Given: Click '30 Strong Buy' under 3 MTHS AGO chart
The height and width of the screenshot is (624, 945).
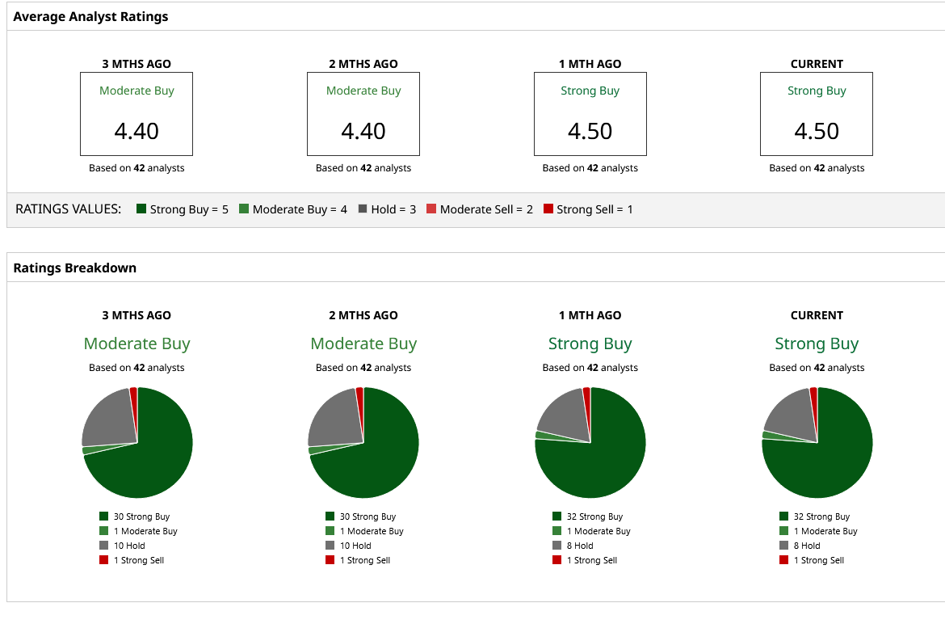Looking at the screenshot, I should point(135,516).
